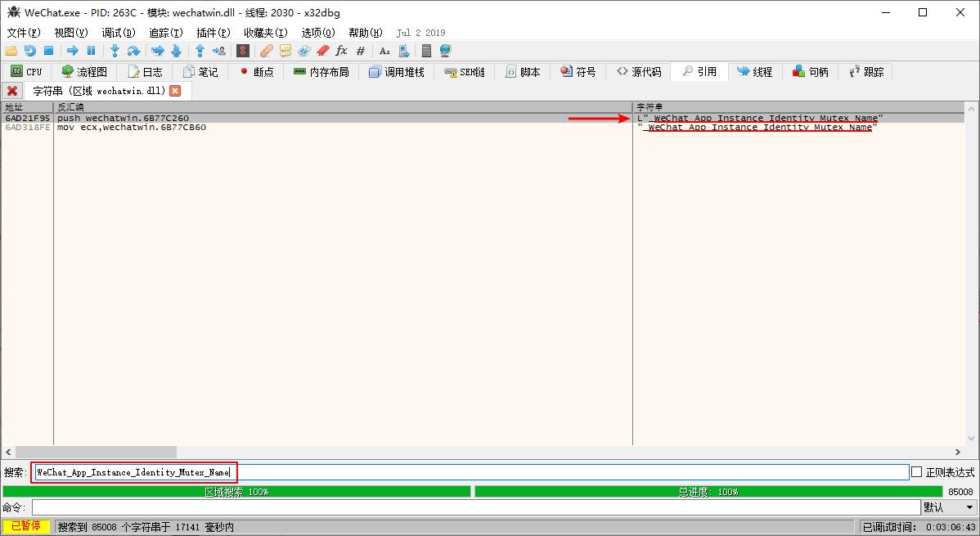Screen dimensions: 980x536
Task: Click the fx functions icon
Action: click(341, 51)
